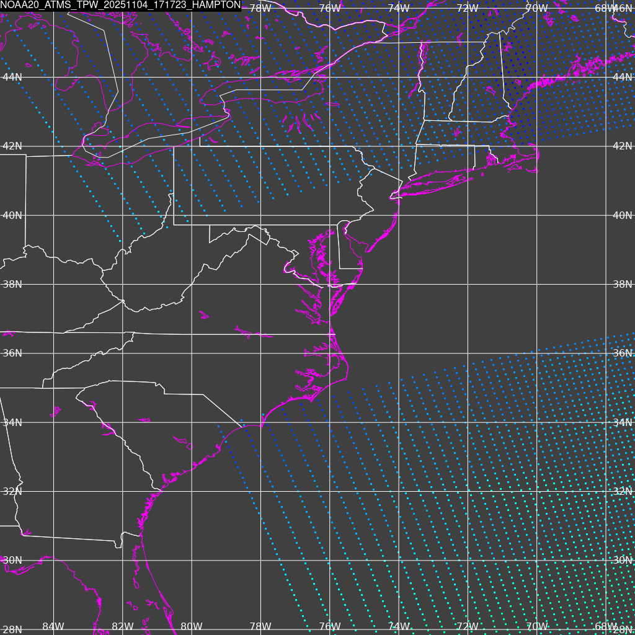
Task: Click the 34N label on the left edge
Action: (x=12, y=422)
